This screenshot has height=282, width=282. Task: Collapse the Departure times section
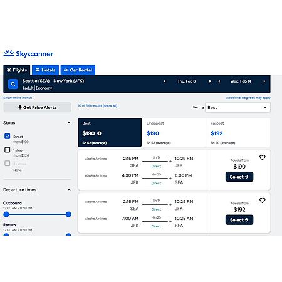point(69,190)
